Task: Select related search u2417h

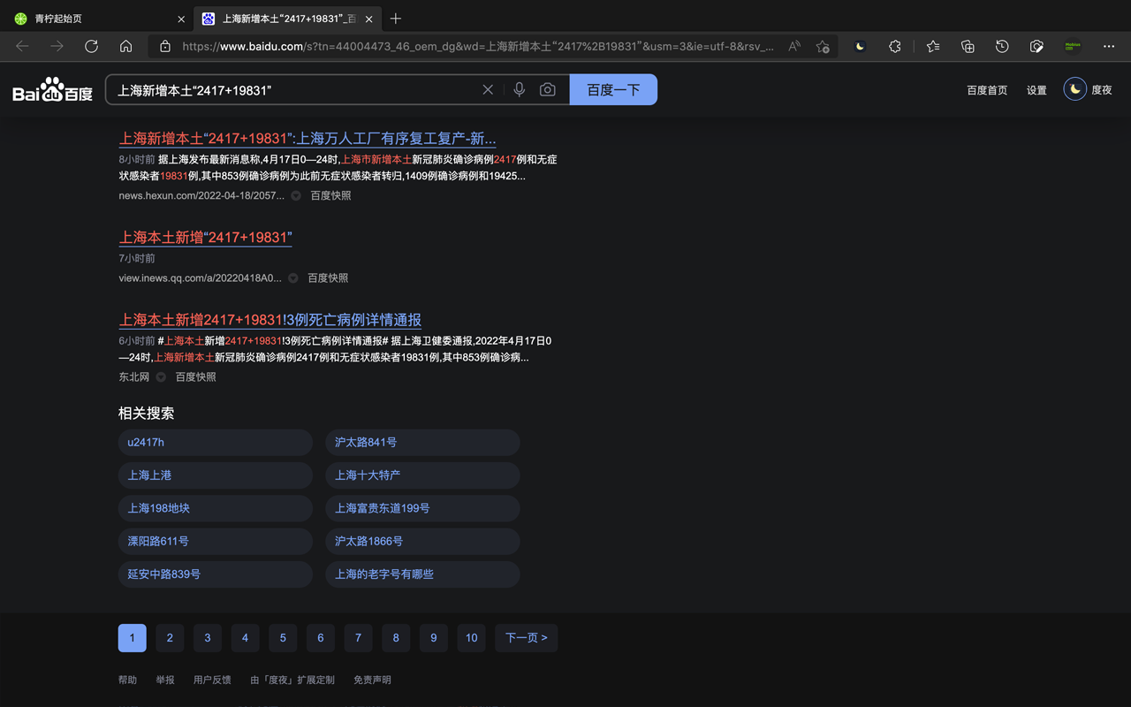Action: coord(216,442)
